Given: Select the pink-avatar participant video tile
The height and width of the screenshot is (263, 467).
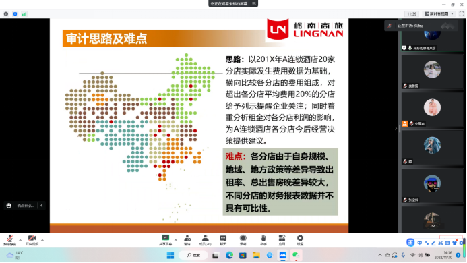Looking at the screenshot, I should click(432, 109).
